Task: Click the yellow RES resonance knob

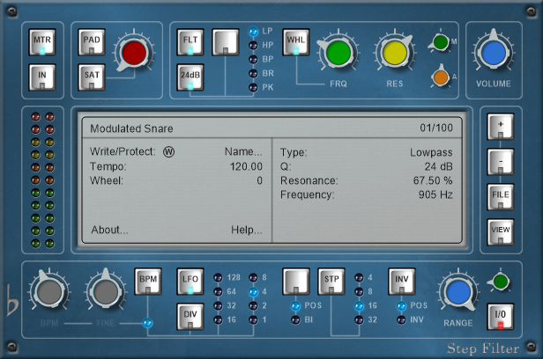Action: coord(393,54)
